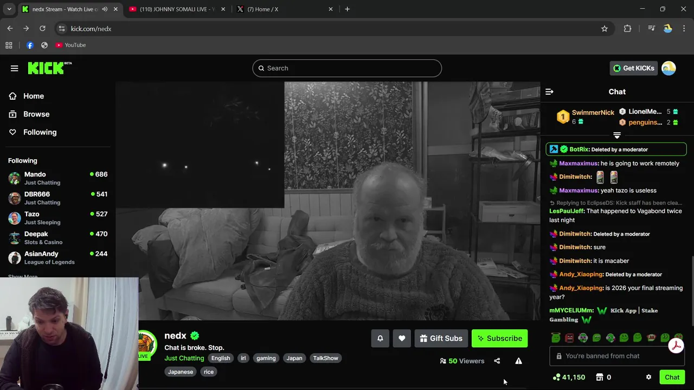This screenshot has width=694, height=390.
Task: Click the Chrome profile avatar
Action: pyautogui.click(x=668, y=29)
